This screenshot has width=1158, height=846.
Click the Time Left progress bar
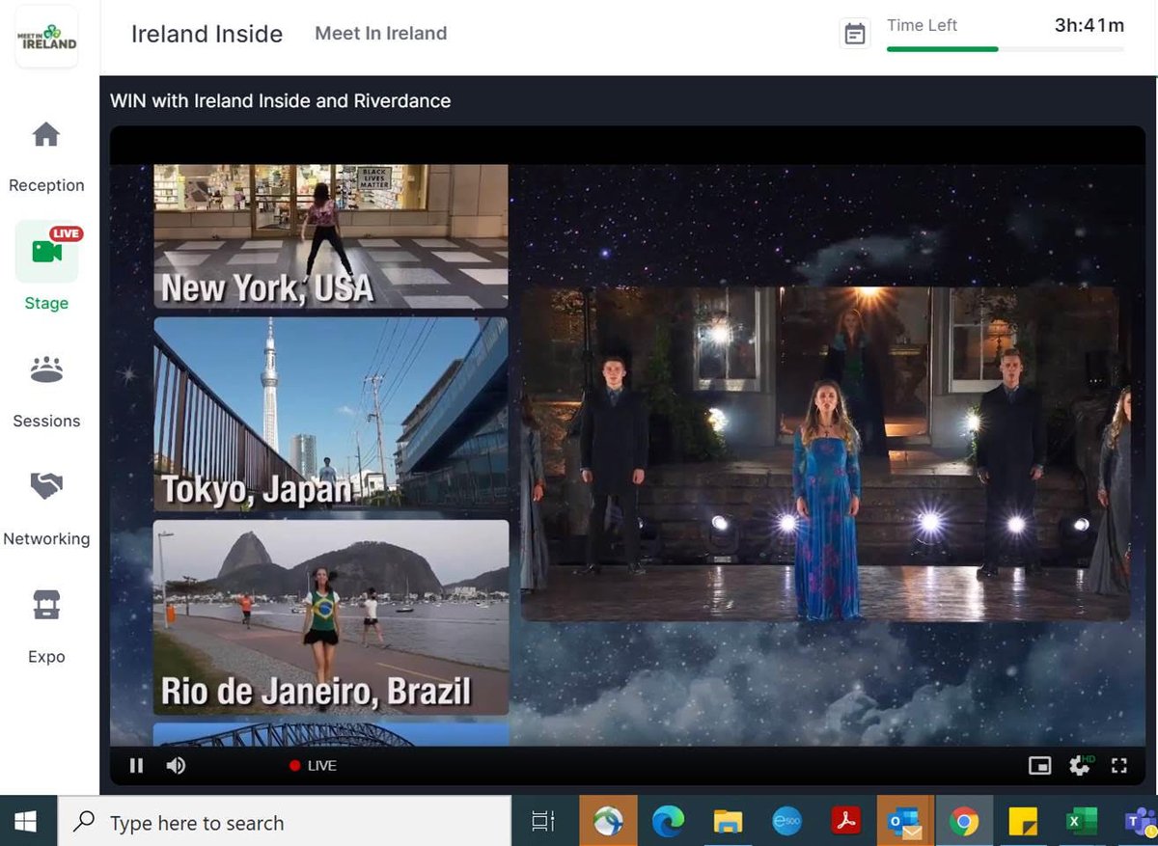[1005, 49]
